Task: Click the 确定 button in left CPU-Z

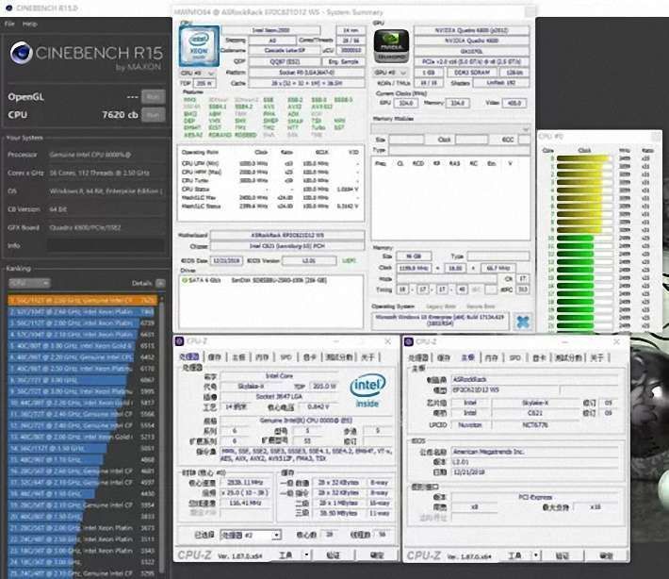Action: pos(377,555)
